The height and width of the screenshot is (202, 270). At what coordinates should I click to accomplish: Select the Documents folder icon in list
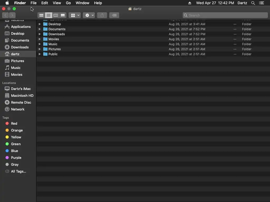pyautogui.click(x=45, y=29)
